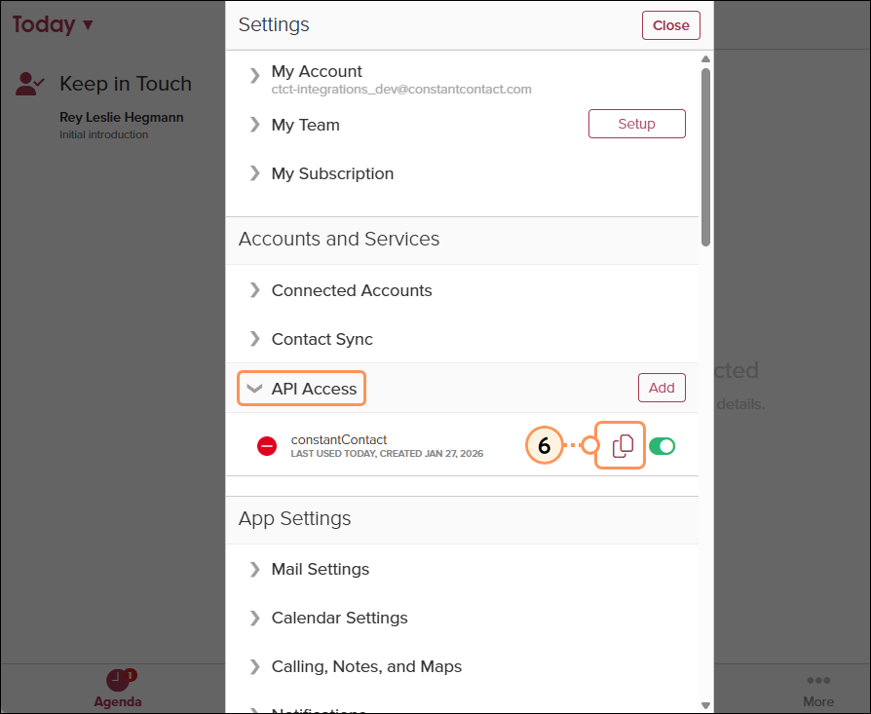Open the Today dropdown menu
871x714 pixels.
(54, 24)
